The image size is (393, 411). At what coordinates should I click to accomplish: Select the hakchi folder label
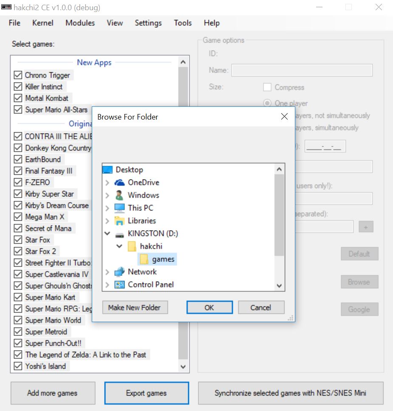(151, 246)
